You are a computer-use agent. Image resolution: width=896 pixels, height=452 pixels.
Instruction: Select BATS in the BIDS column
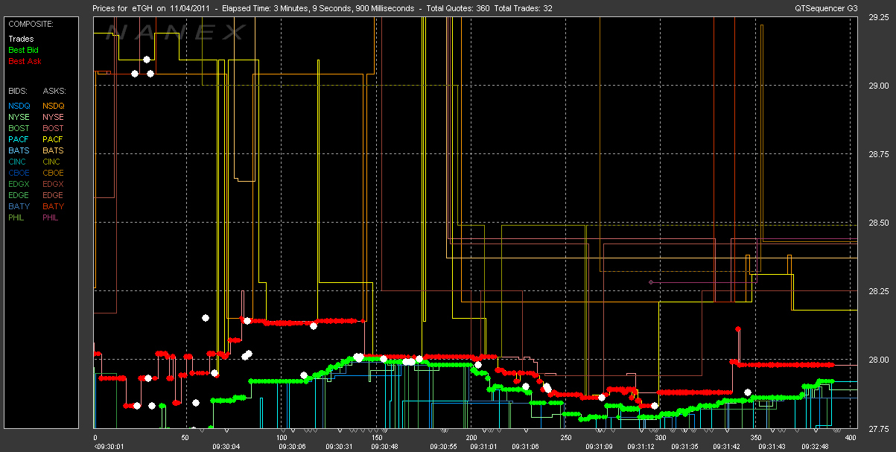pyautogui.click(x=19, y=150)
